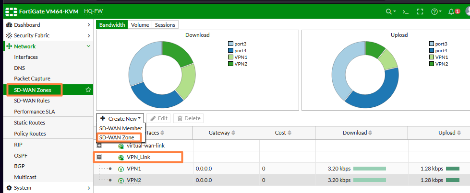The width and height of the screenshot is (470, 193).
Task: Open the BGP menu item
Action: (x=20, y=166)
